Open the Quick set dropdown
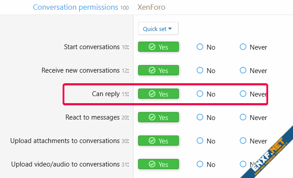The image size is (293, 178). 158,29
